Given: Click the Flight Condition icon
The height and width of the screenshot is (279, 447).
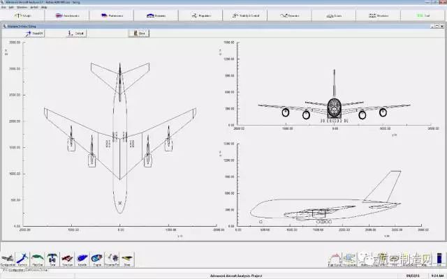Looking at the screenshot, I should tap(335, 259).
